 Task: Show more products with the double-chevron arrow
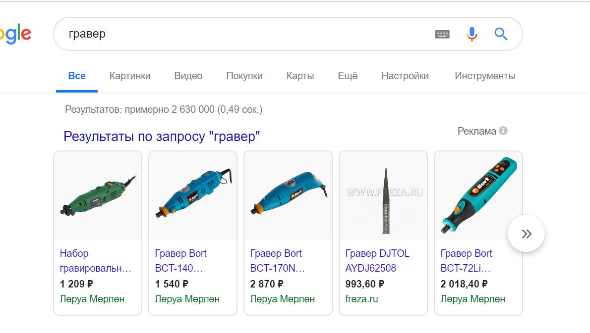[526, 234]
